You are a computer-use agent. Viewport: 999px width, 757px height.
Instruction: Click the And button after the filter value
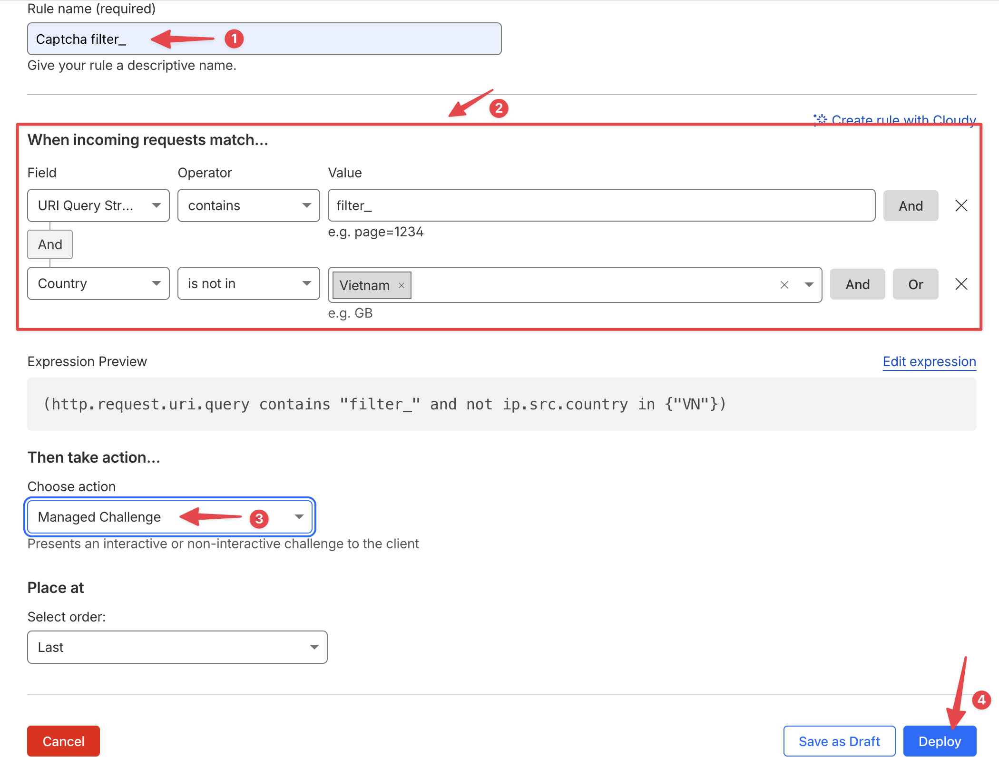[910, 205]
